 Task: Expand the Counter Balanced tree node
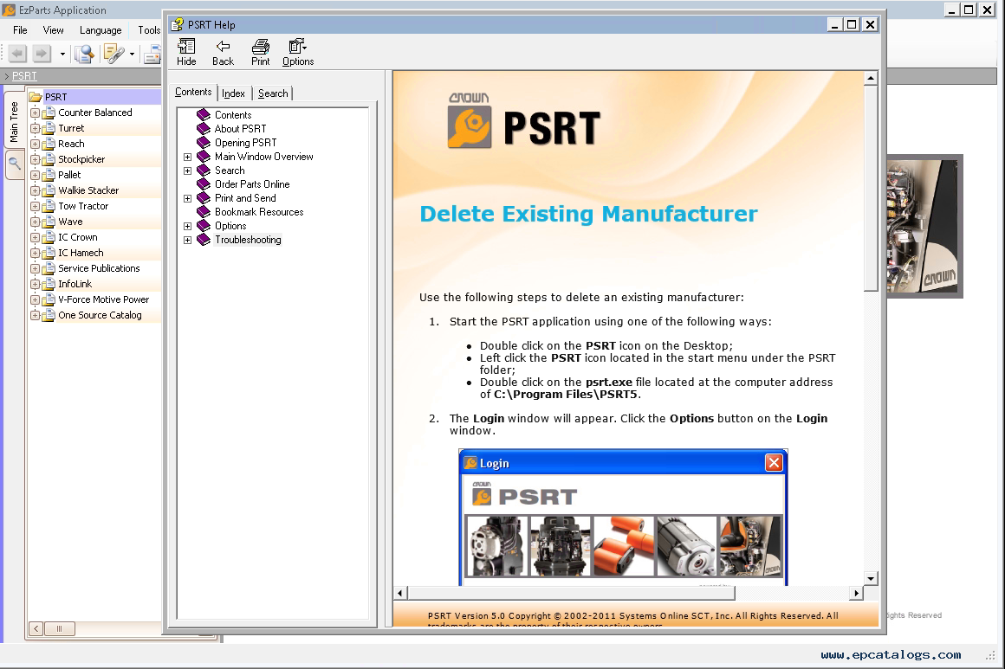(x=35, y=113)
